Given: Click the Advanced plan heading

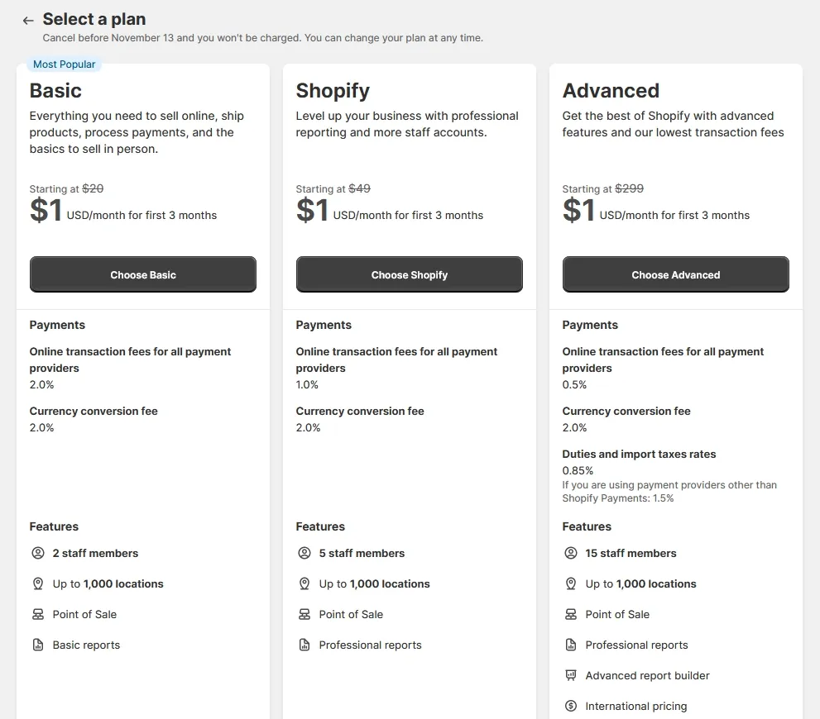Looking at the screenshot, I should (x=611, y=91).
